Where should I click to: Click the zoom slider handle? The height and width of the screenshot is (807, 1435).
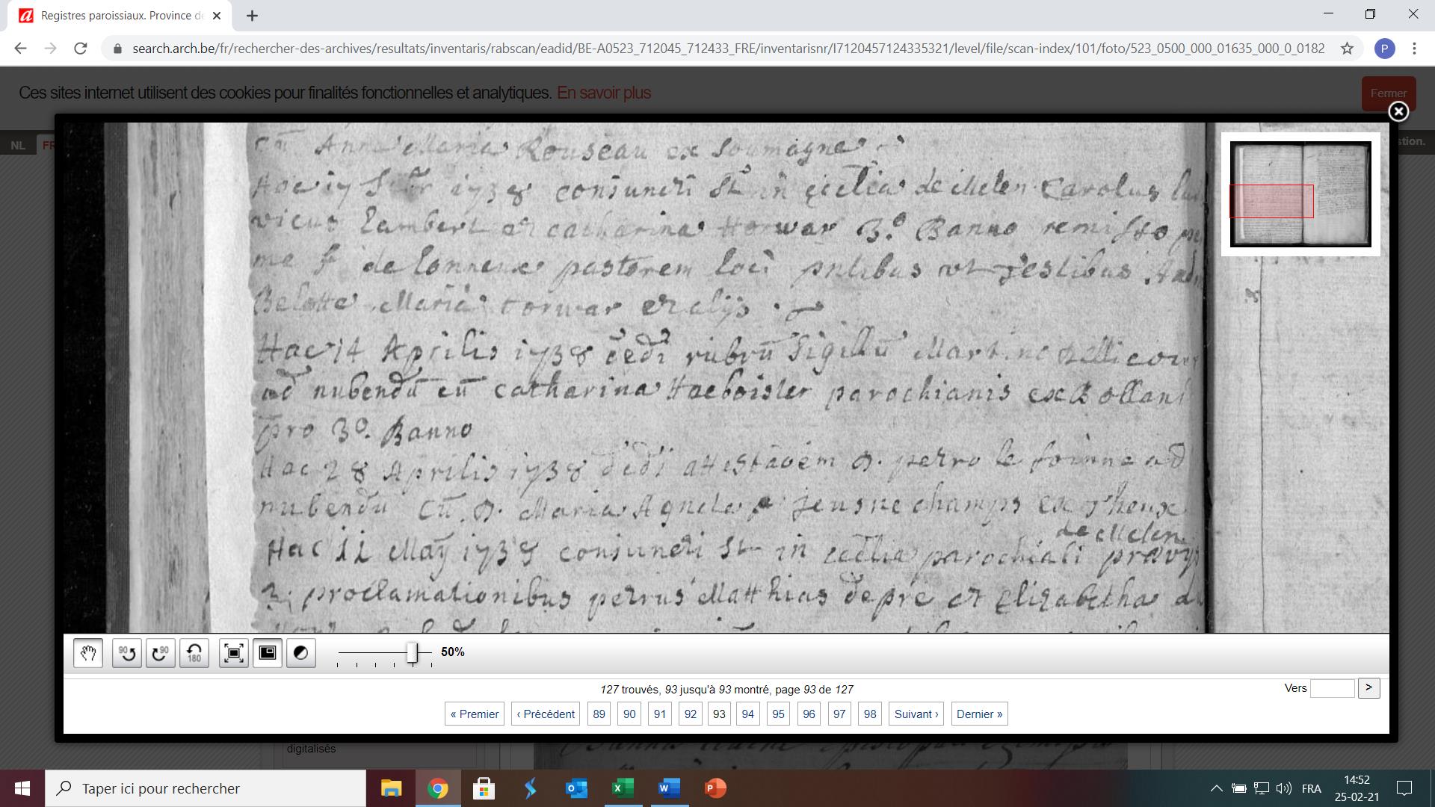click(412, 652)
